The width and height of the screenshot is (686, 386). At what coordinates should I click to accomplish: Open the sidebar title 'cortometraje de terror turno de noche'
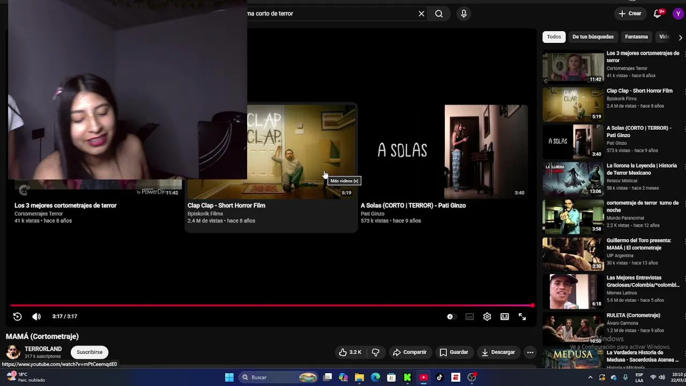click(x=643, y=206)
